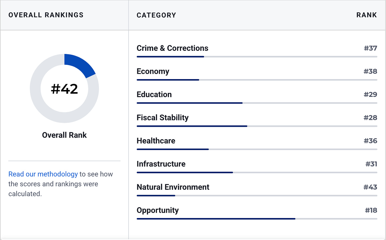Image resolution: width=386 pixels, height=240 pixels.
Task: Open the Opportunity category
Action: (157, 210)
